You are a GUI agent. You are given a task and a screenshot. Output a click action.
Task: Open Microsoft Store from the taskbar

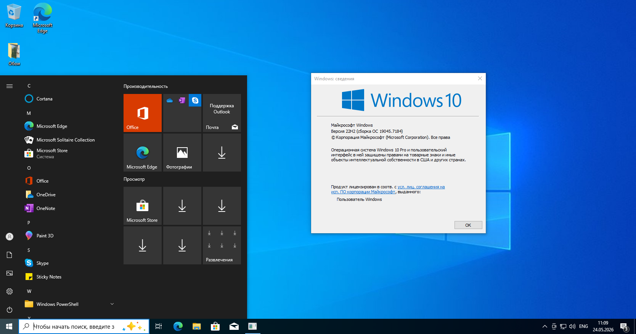point(215,326)
